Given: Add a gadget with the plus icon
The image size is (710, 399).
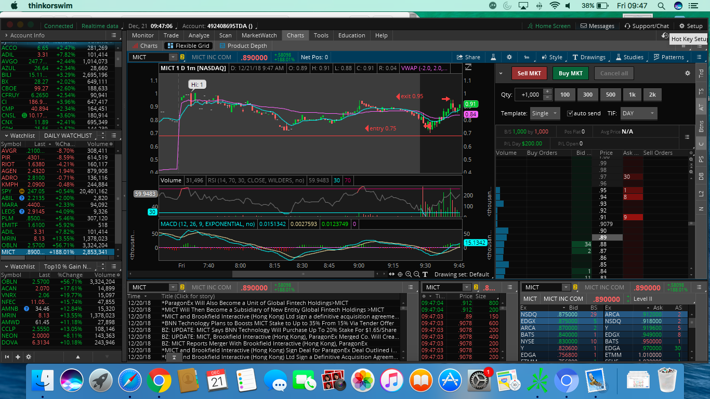Looking at the screenshot, I should [x=18, y=357].
